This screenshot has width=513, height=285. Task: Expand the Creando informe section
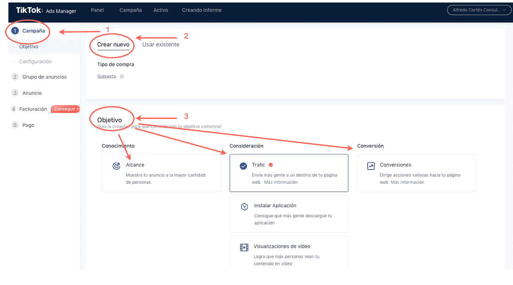pyautogui.click(x=202, y=10)
